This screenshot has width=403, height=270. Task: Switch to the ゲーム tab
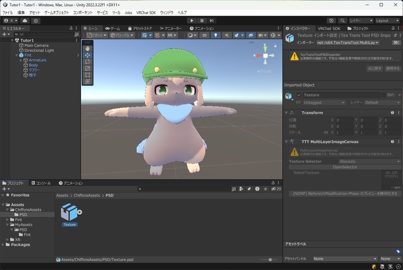pos(113,29)
